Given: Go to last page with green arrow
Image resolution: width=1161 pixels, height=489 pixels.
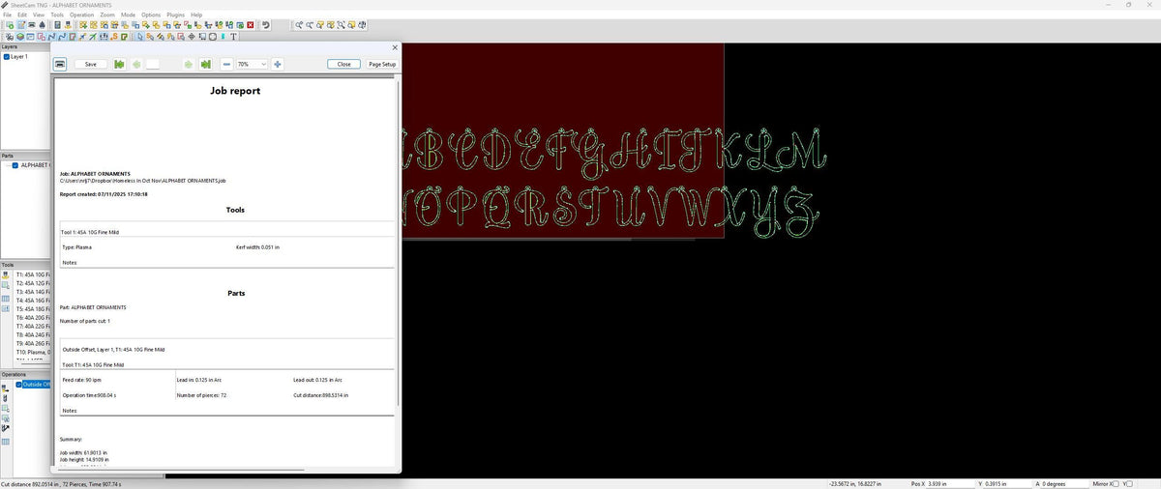Looking at the screenshot, I should point(205,64).
